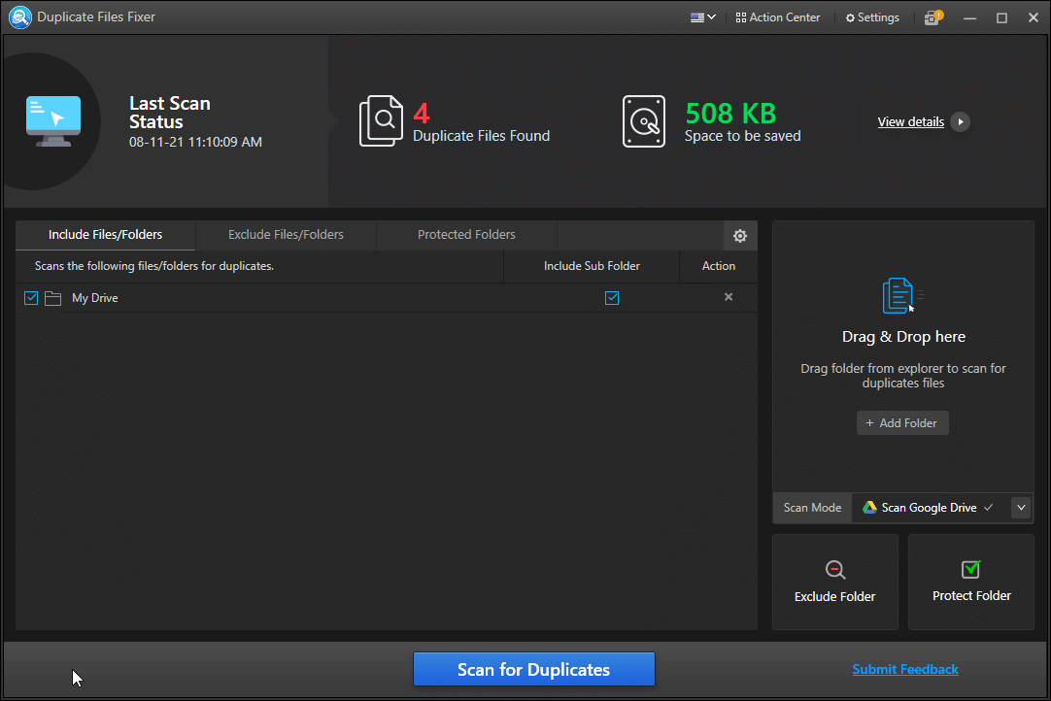Viewport: 1051px width, 701px height.
Task: Uncheck the My Drive scan checkbox
Action: pyautogui.click(x=30, y=297)
